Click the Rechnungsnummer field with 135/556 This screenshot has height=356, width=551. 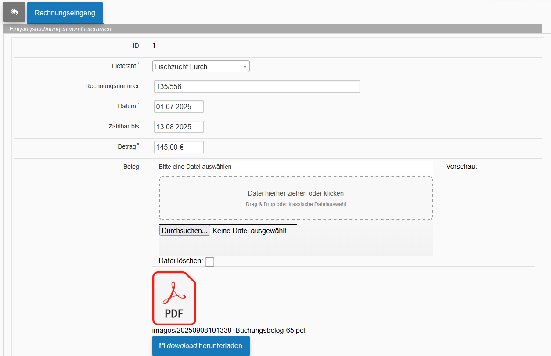pyautogui.click(x=257, y=86)
